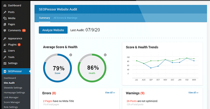Open Media library icon
The width and height of the screenshot is (210, 109).
[5, 18]
